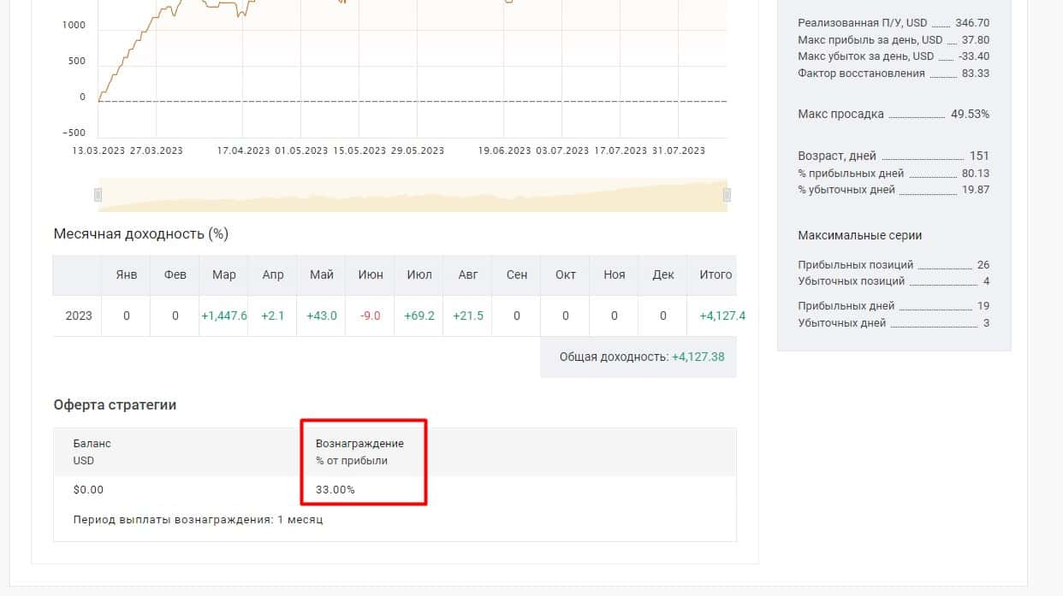The image size is (1063, 596).
Task: Click the $0.00 balance value
Action: tap(88, 490)
